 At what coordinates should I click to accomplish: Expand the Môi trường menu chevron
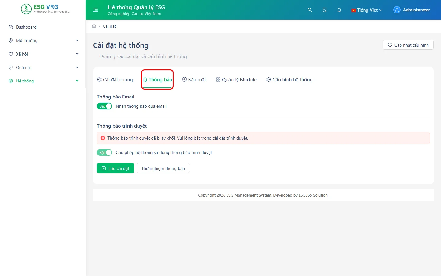point(77,40)
